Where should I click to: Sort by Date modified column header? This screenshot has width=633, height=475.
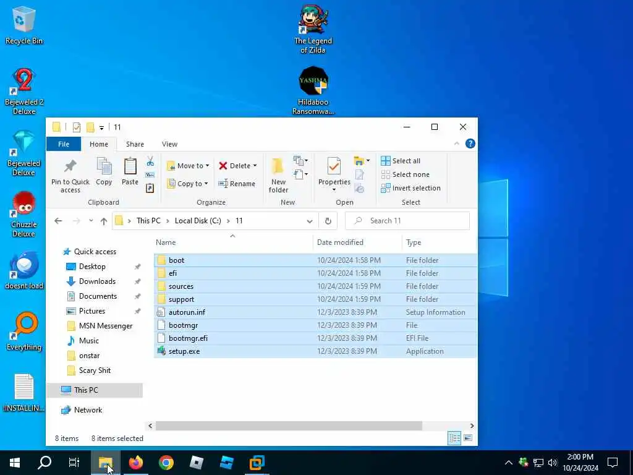coord(357,242)
